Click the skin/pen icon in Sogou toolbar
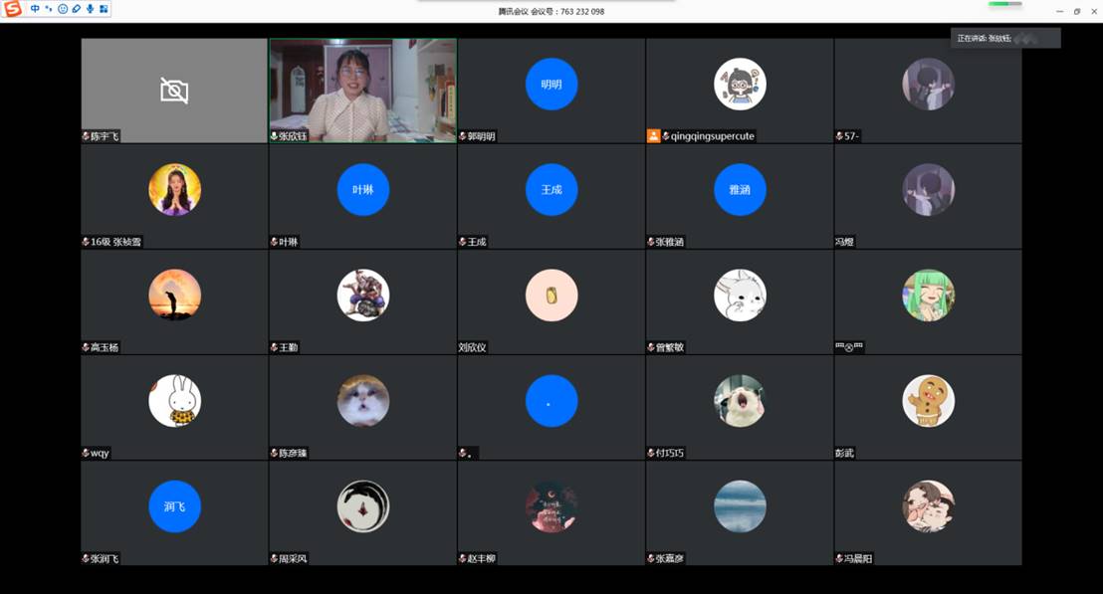 [77, 9]
